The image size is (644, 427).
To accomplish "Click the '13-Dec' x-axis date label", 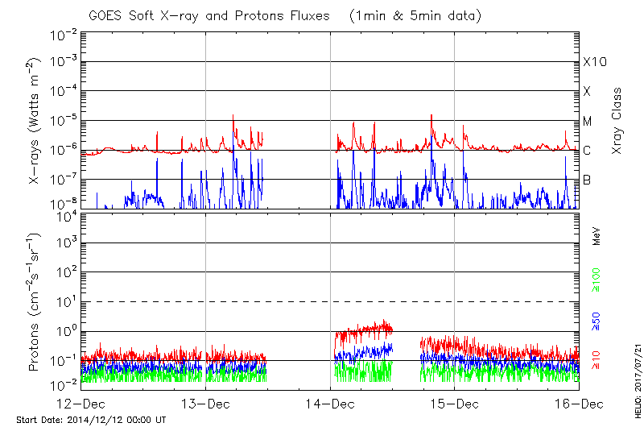I will 205,404.
